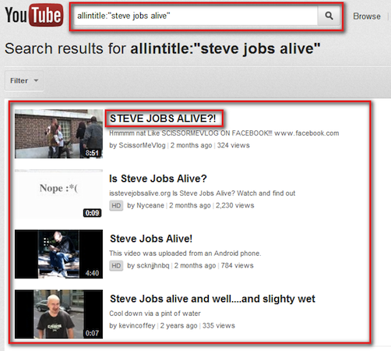Click the '2,230 views' text
The height and width of the screenshot is (351, 391).
234,205
